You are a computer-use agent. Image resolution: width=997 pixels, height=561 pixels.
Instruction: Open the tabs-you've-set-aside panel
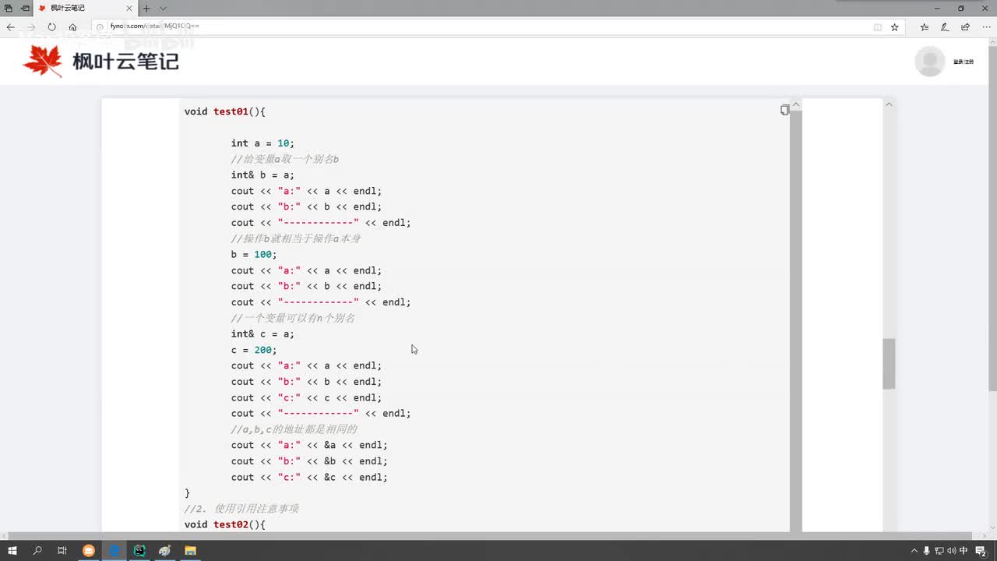coord(9,8)
